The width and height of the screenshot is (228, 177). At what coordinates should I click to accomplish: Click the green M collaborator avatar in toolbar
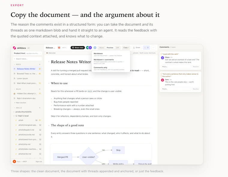coord(88,48)
